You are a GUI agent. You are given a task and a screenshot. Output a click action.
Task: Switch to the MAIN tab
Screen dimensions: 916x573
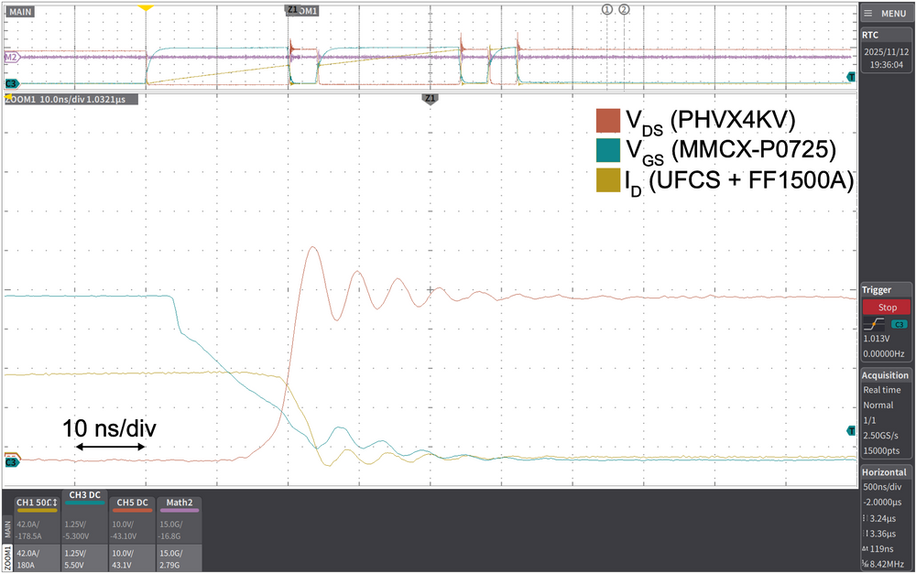coord(7,529)
